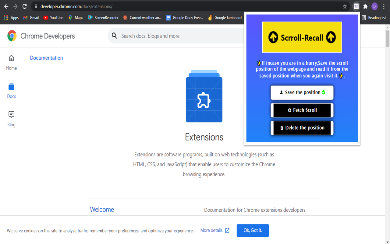Bookmark this page with the star icon
Viewport: 390px width, 244px height.
point(345,6)
